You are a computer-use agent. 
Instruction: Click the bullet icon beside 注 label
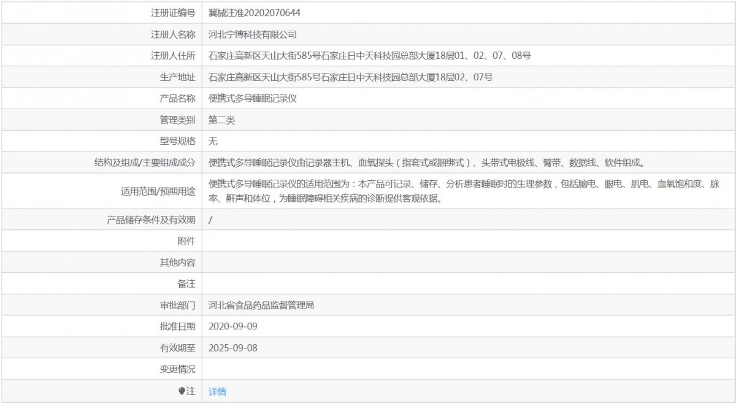182,391
